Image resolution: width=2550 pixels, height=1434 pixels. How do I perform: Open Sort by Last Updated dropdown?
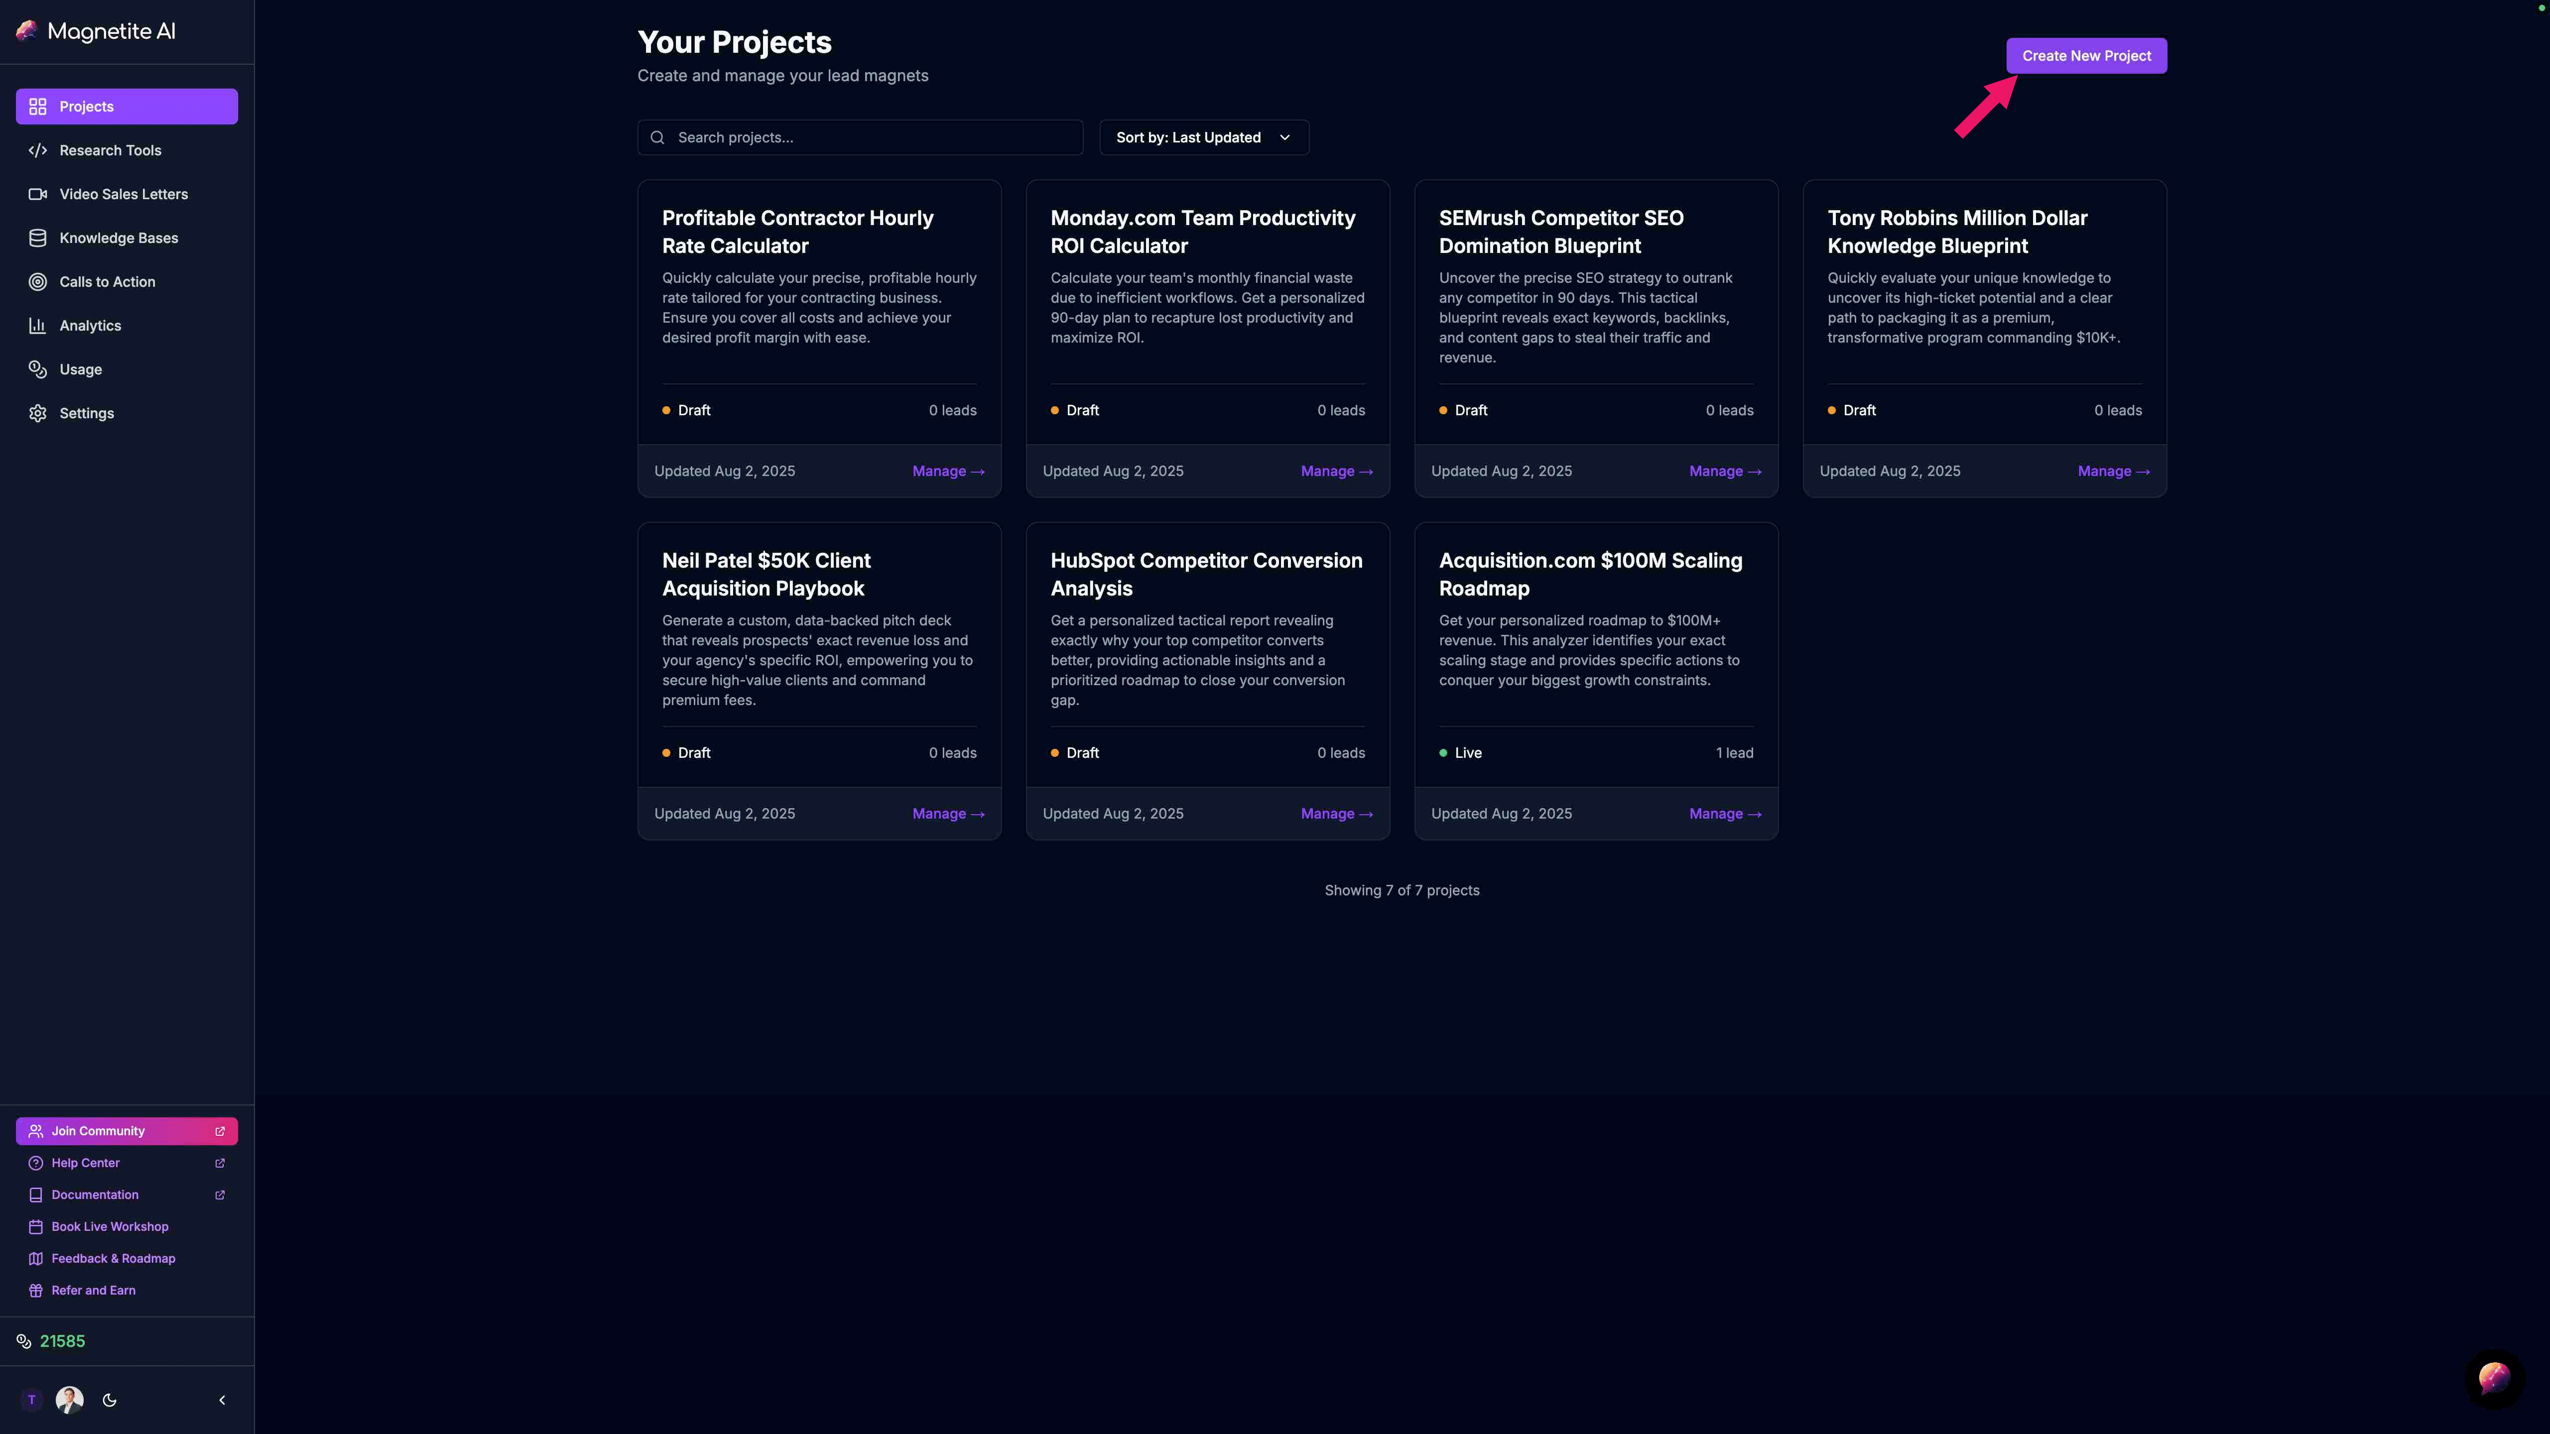point(1203,137)
